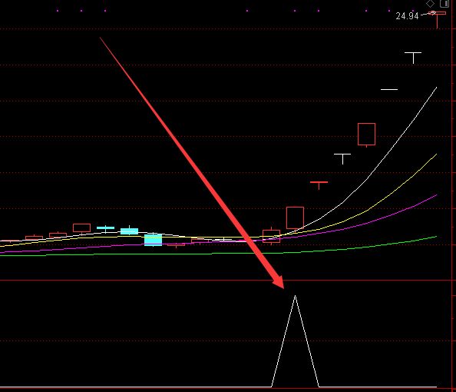456x392 pixels.
Task: Select the 24.94 high price label
Action: 407,15
